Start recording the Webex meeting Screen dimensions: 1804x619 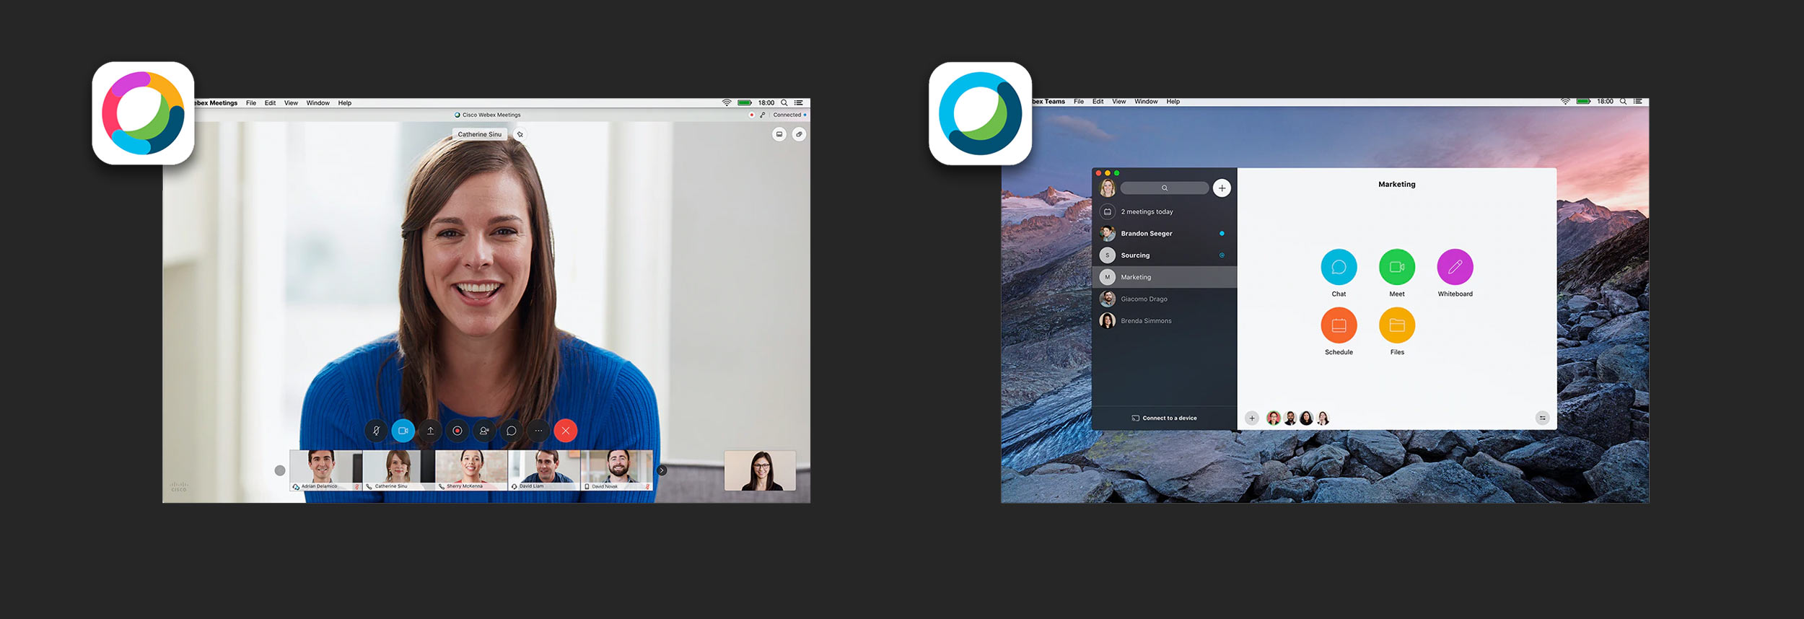click(457, 431)
